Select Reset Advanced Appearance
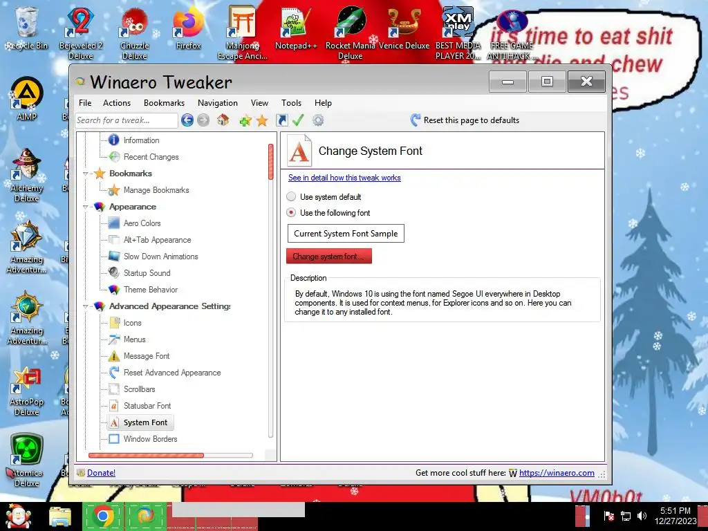This screenshot has width=708, height=531. pos(172,373)
